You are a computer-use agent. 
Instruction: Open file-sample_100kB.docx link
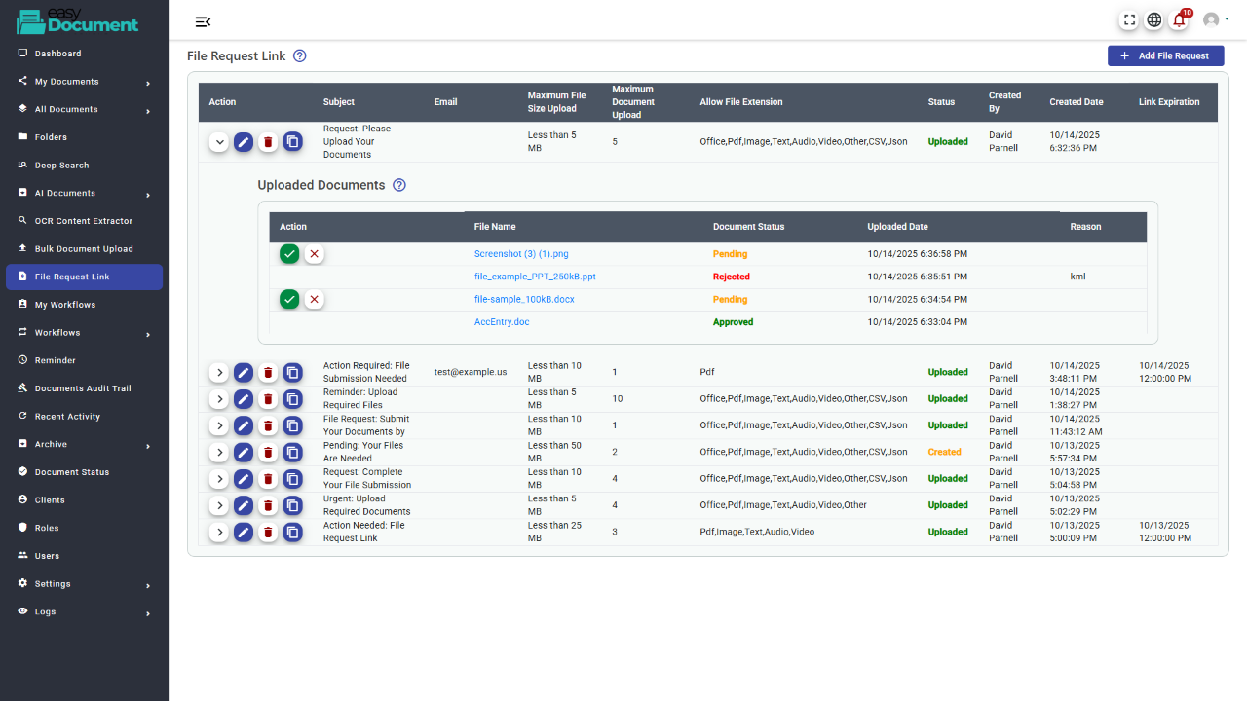tap(524, 299)
